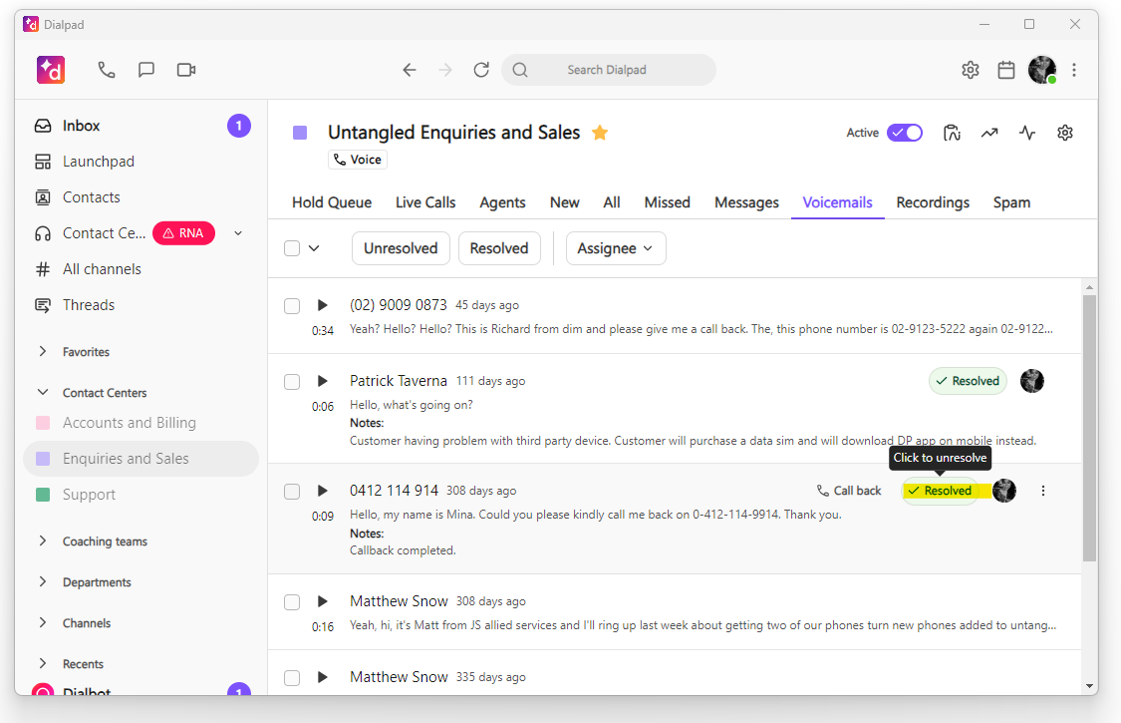Click assignee avatar on 0412 114 914 voicemail
This screenshot has width=1121, height=723.
pos(1004,491)
